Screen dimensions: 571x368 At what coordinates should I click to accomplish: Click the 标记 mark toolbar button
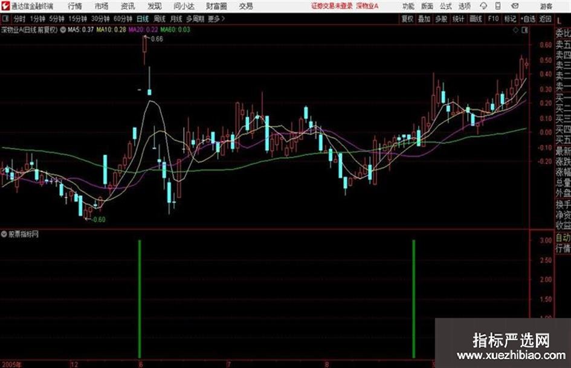click(510, 19)
